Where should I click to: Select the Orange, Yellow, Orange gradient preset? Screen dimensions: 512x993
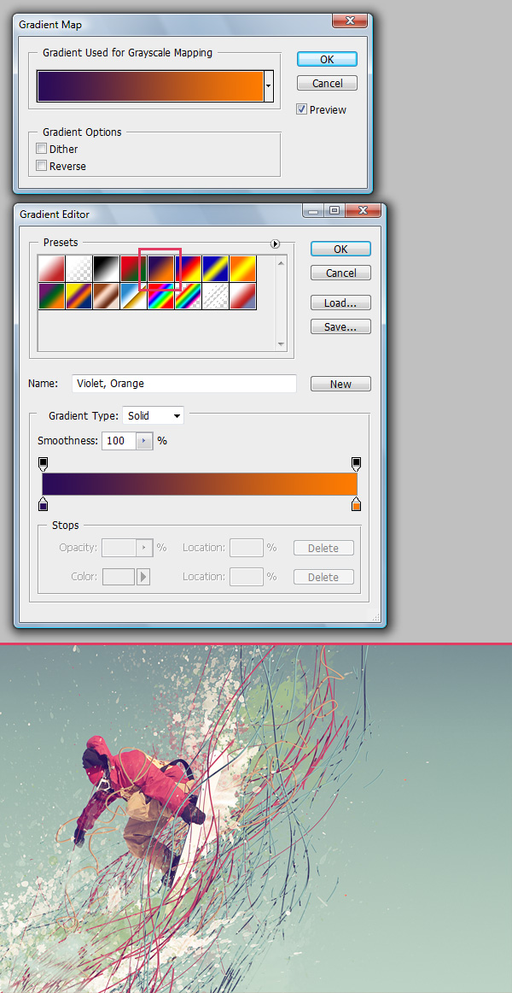coord(242,268)
